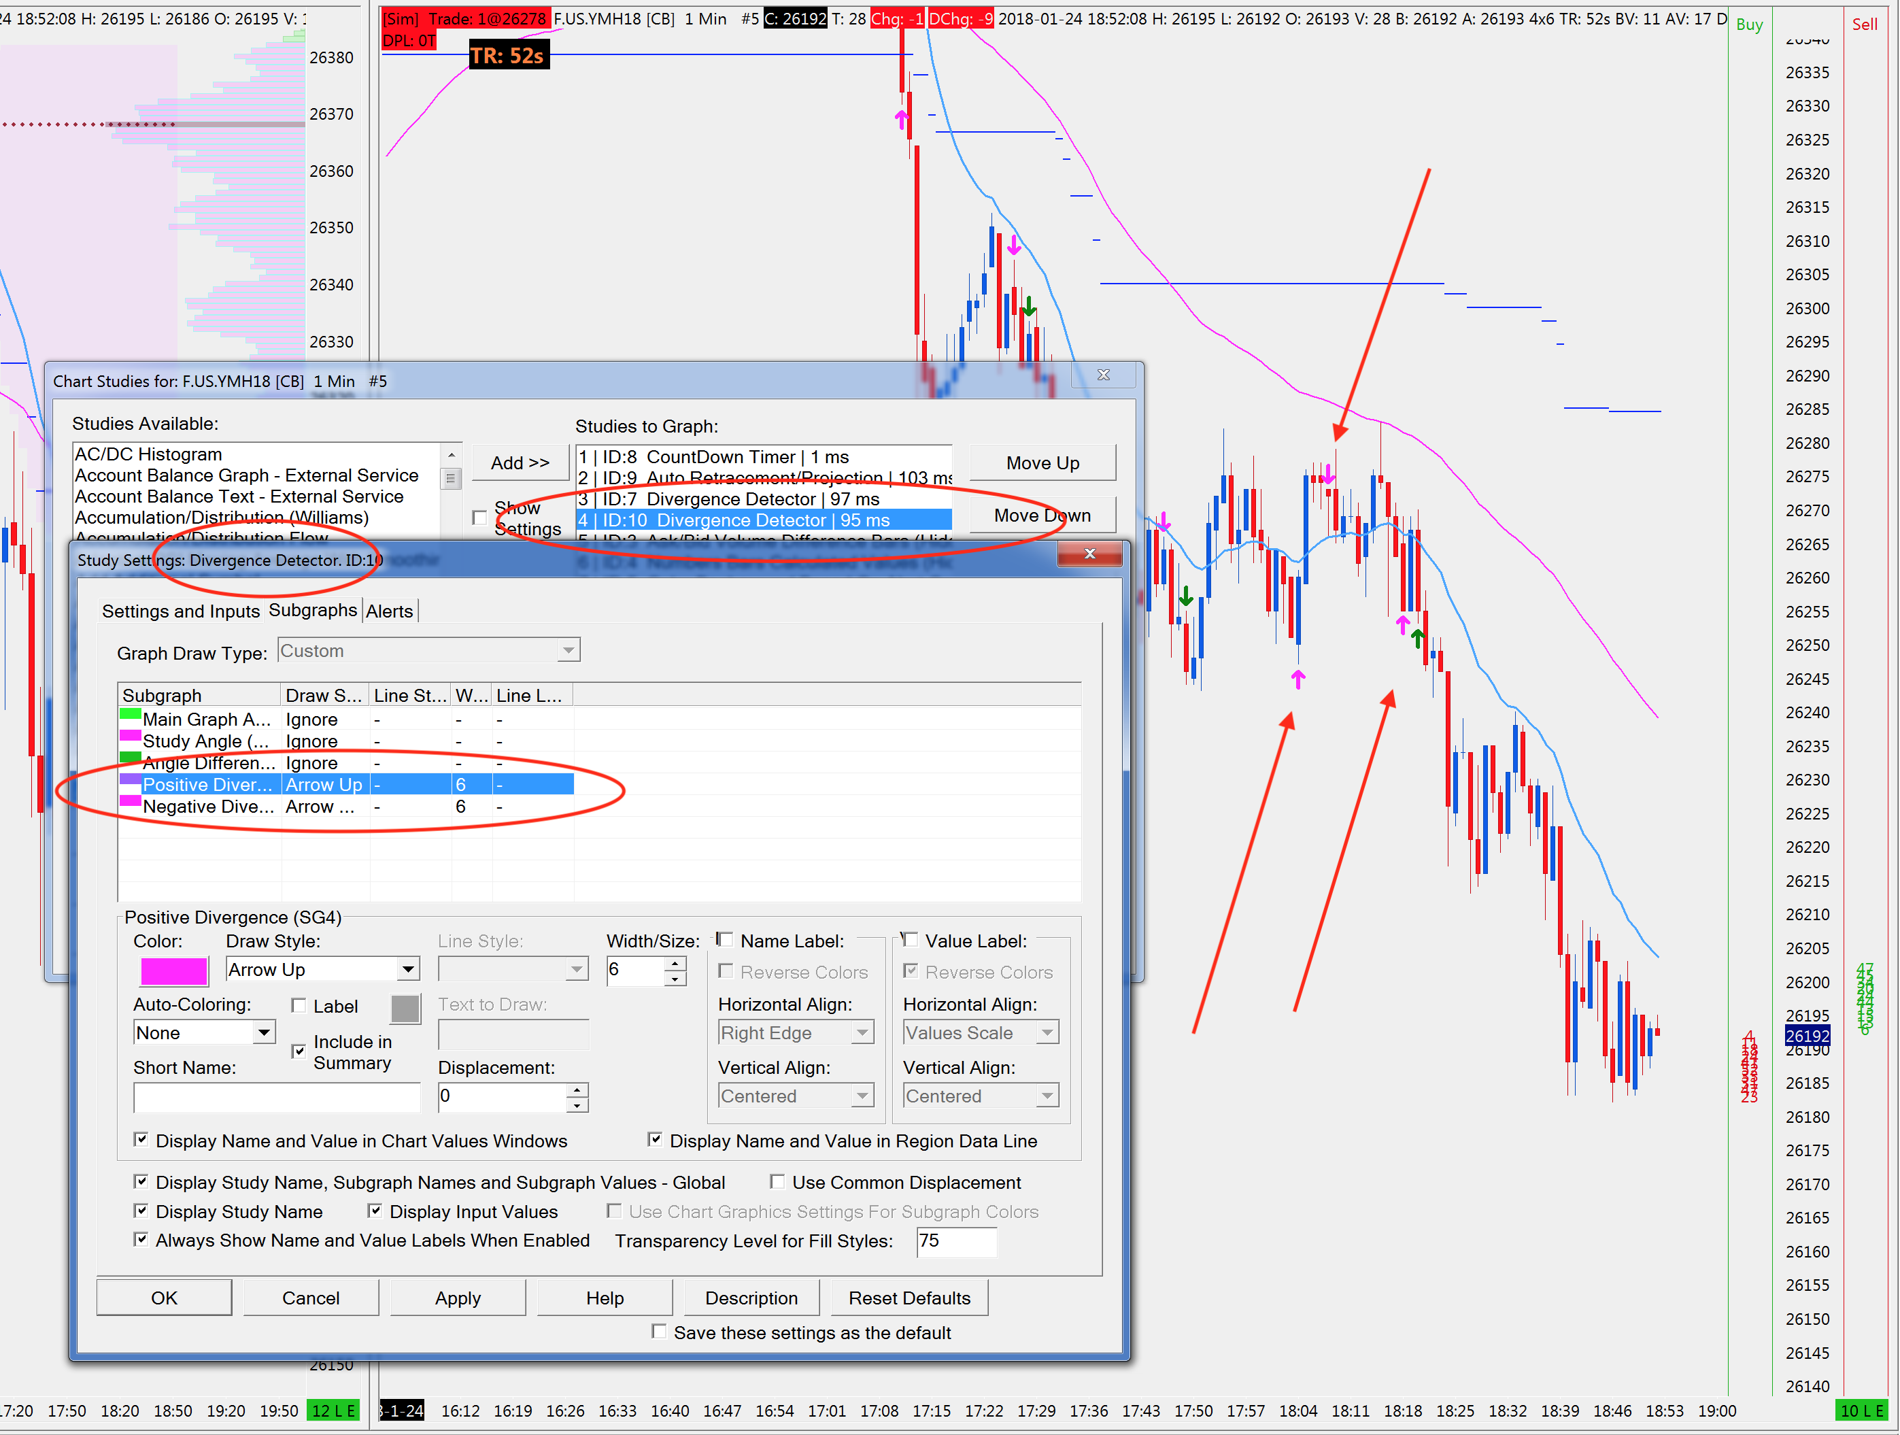Image resolution: width=1900 pixels, height=1435 pixels.
Task: Open the Alerts tab
Action: [x=389, y=611]
